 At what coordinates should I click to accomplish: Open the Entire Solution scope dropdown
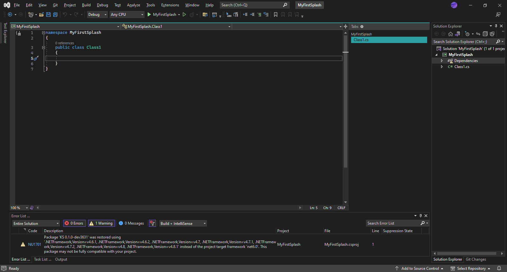[36, 224]
